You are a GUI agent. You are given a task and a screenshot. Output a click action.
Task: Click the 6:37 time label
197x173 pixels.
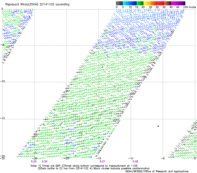102,162
